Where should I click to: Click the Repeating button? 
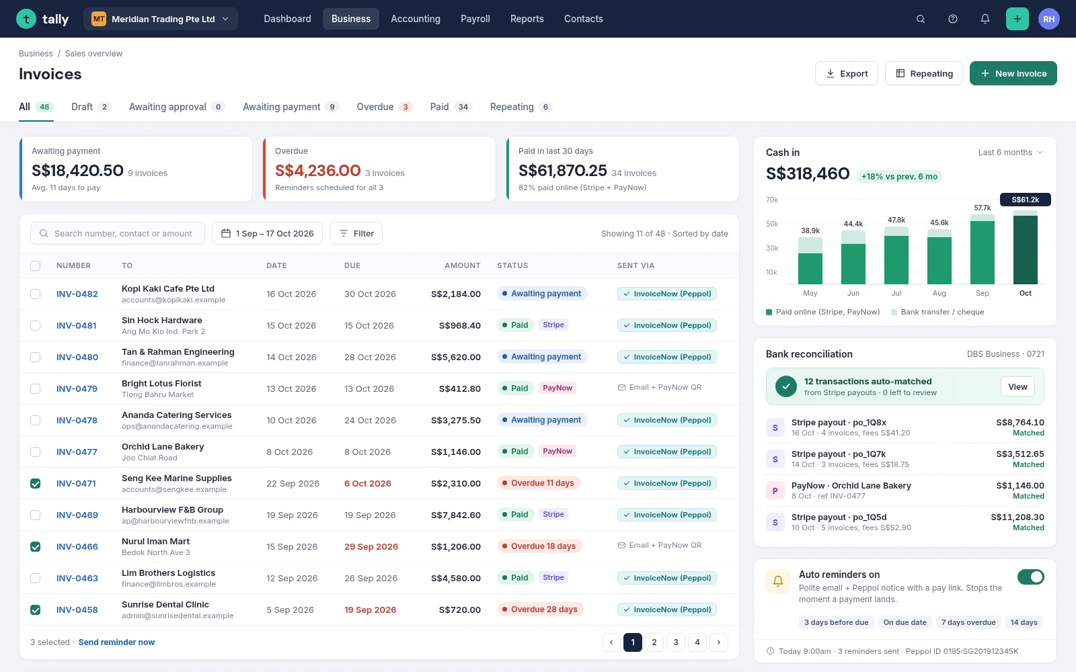(x=924, y=73)
